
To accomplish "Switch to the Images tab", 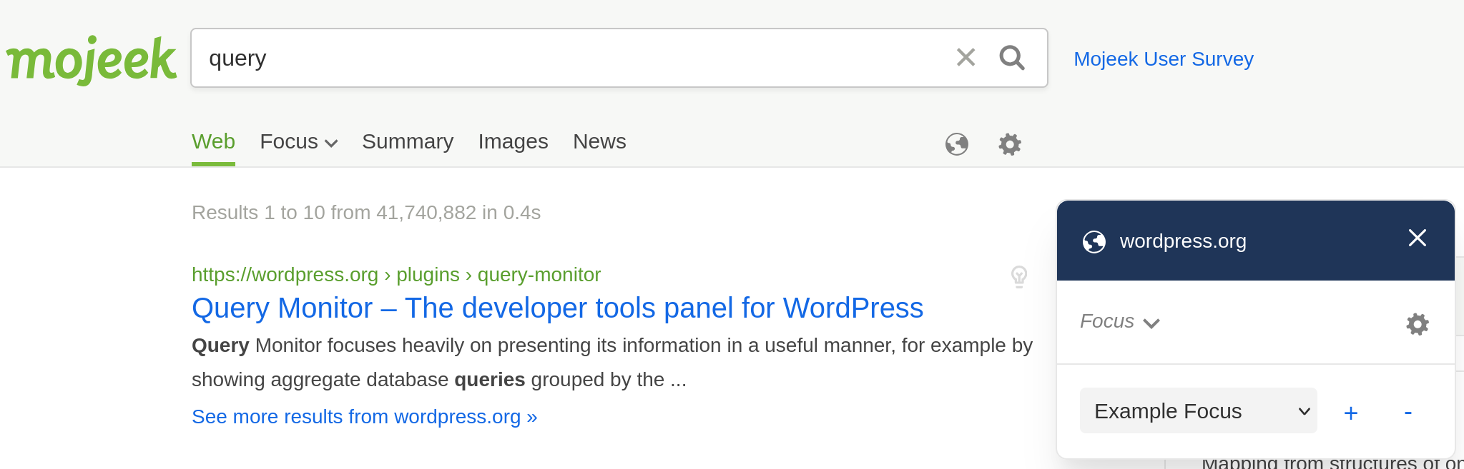I will click(x=513, y=141).
